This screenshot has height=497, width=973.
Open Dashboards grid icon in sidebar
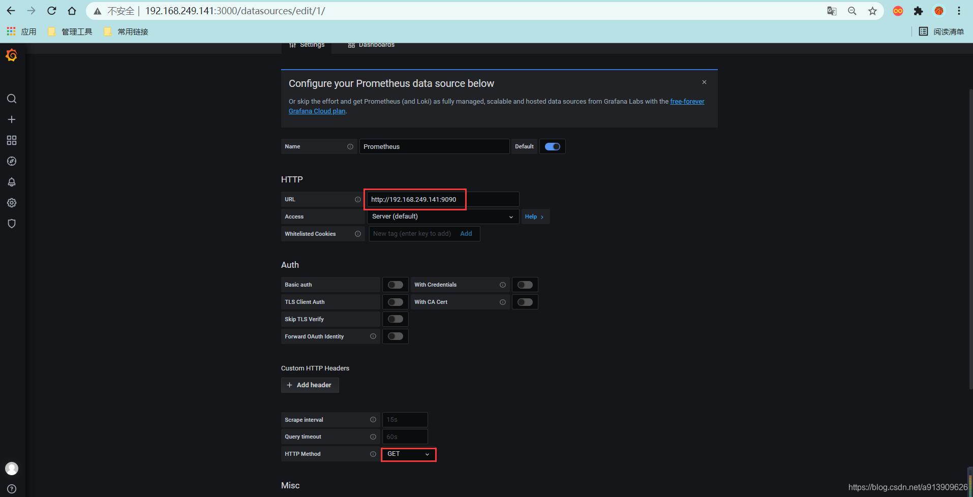click(x=12, y=140)
